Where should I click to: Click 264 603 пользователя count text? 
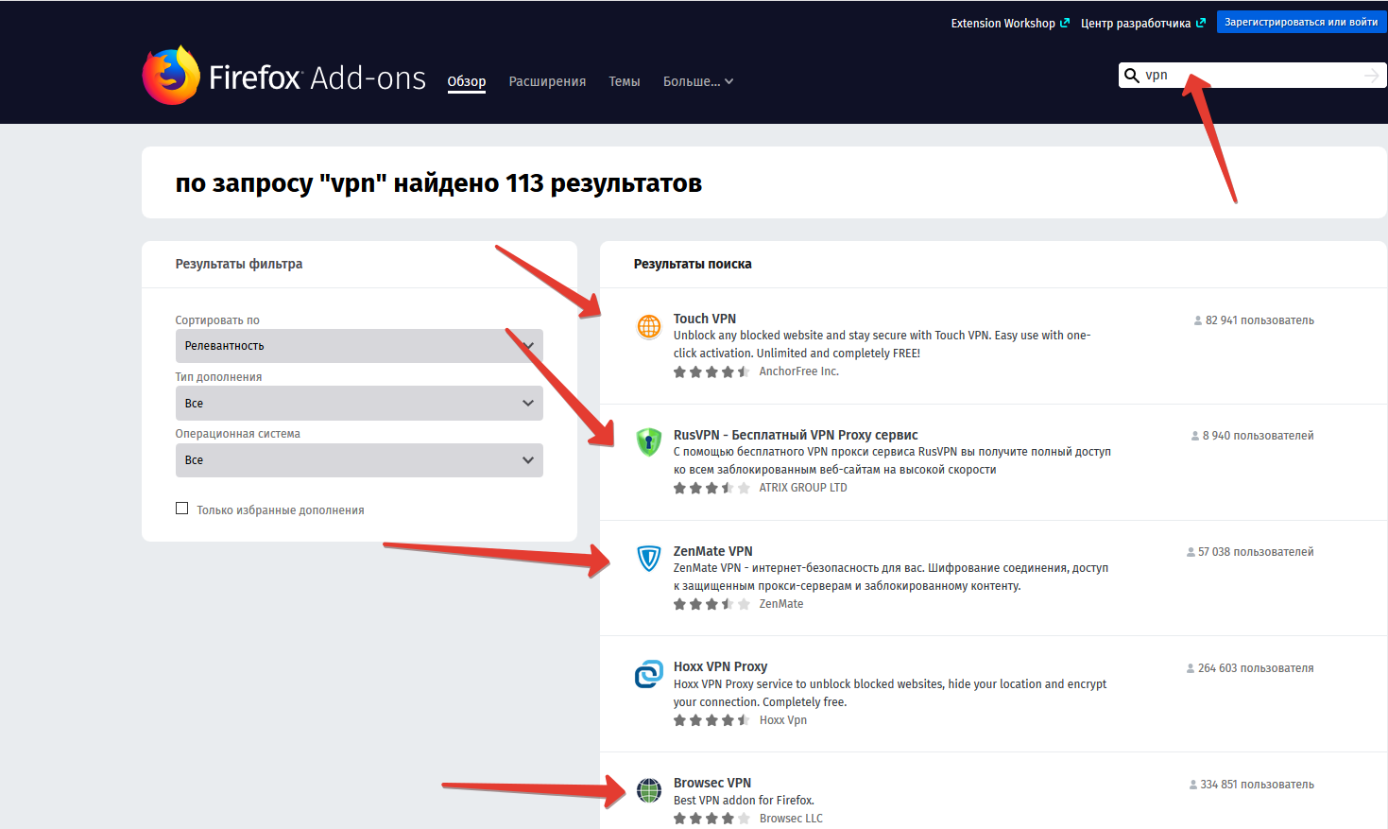coord(1256,668)
